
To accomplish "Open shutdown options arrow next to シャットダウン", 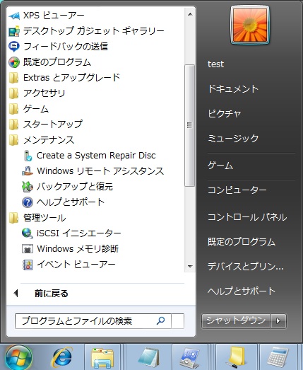I will [278, 320].
